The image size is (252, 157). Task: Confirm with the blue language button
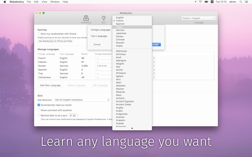[156, 44]
